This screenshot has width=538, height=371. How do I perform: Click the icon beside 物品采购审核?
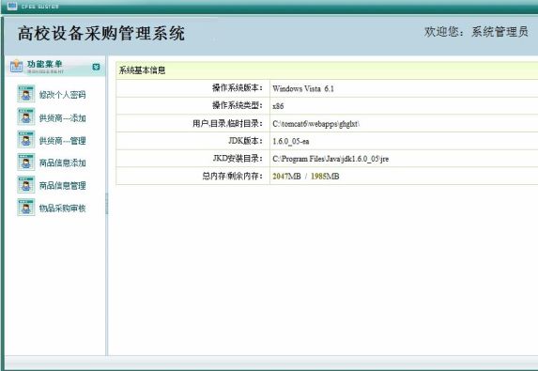point(26,208)
